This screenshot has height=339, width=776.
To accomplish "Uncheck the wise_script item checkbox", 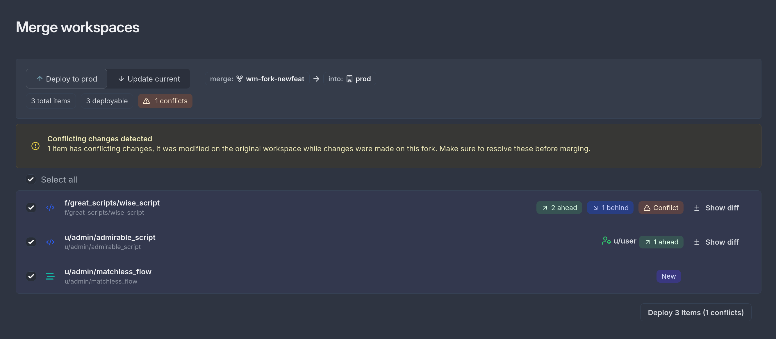I will pos(31,208).
